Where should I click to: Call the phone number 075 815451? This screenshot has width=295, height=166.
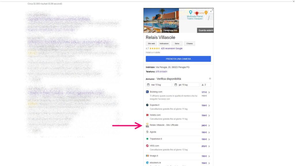pyautogui.click(x=161, y=72)
